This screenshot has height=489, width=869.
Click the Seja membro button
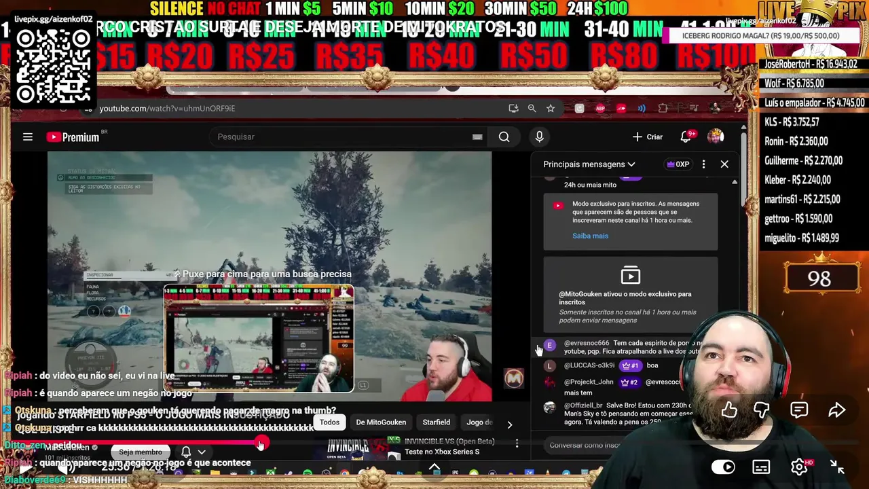(141, 452)
